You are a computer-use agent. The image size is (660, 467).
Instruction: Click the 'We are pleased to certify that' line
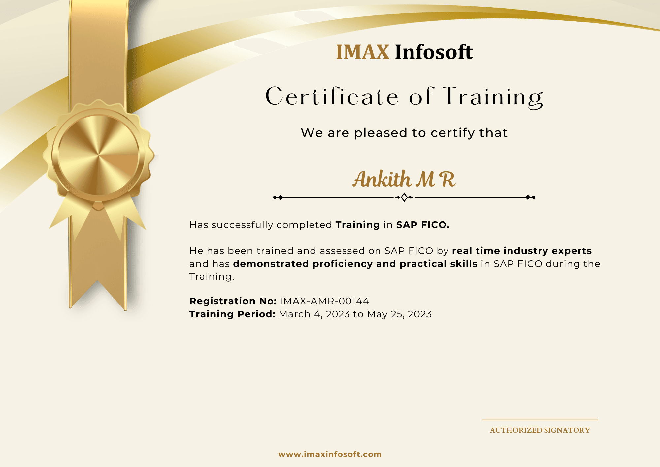point(404,133)
